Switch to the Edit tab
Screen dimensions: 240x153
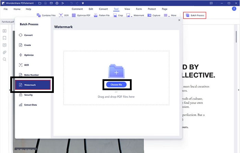(x=91, y=9)
